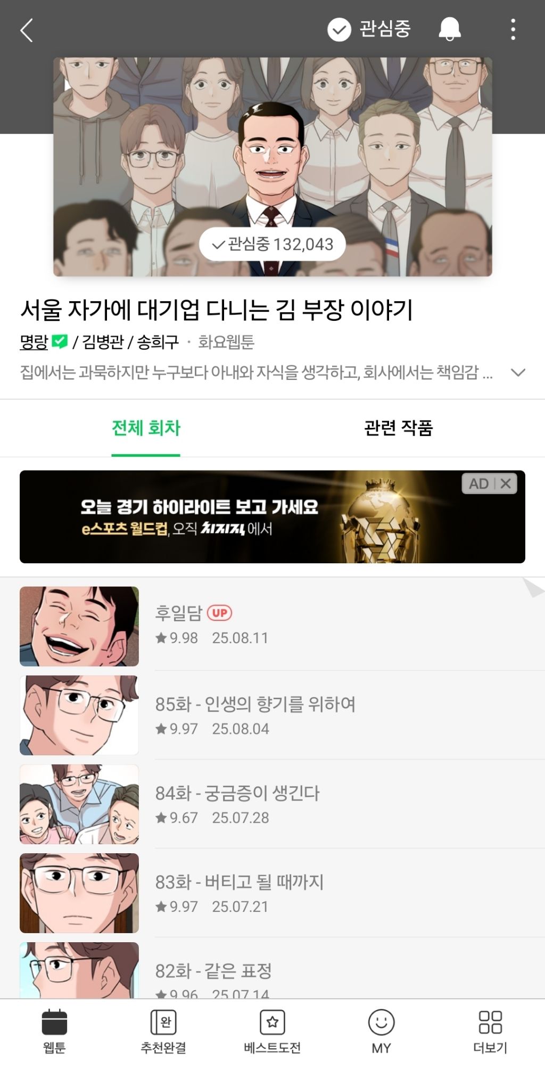The height and width of the screenshot is (1068, 545).
Task: Close the AD banner with the X
Action: coord(506,483)
